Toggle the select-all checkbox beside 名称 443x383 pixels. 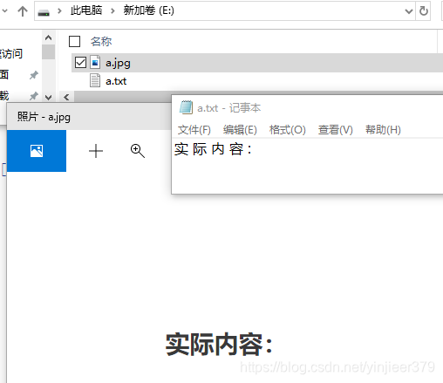tap(74, 41)
